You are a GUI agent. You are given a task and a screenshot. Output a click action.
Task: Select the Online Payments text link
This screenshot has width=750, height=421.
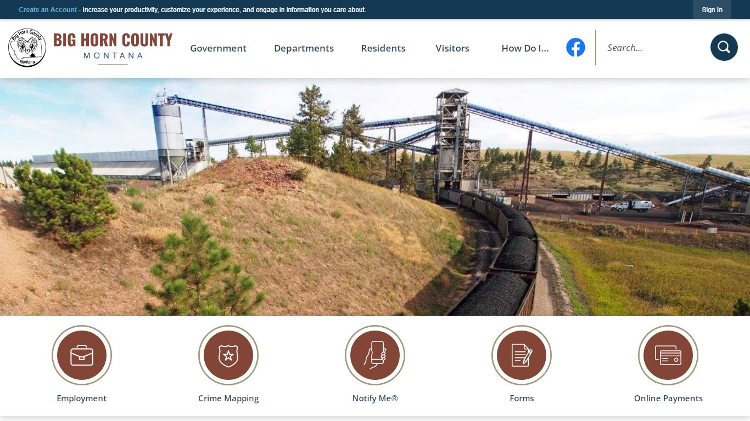pyautogui.click(x=668, y=399)
